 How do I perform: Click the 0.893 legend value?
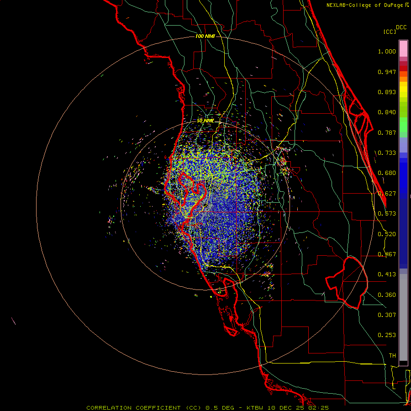point(387,92)
